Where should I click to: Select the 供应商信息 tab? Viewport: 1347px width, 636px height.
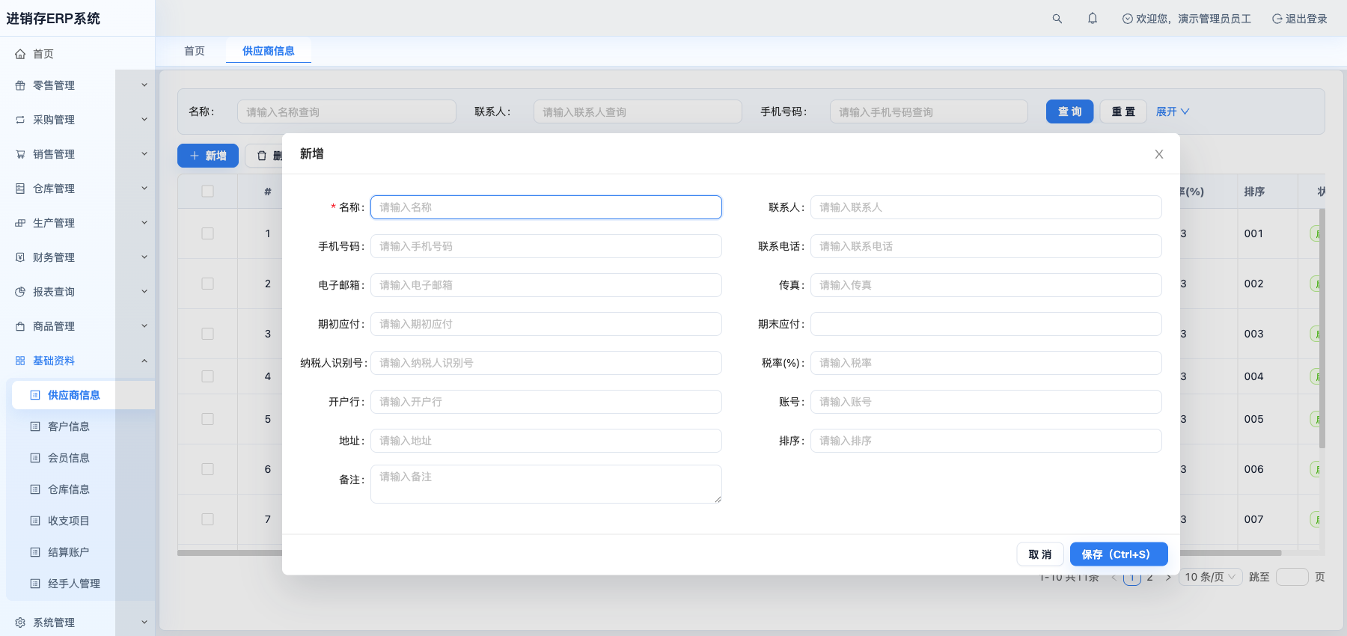pos(269,51)
